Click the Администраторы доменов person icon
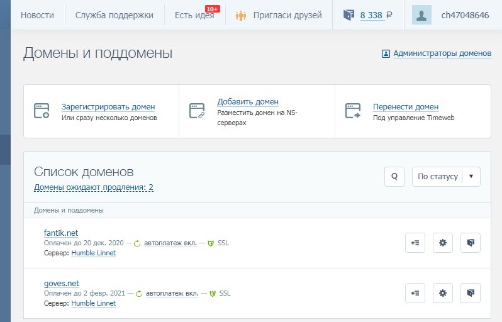502x322 pixels. point(386,53)
